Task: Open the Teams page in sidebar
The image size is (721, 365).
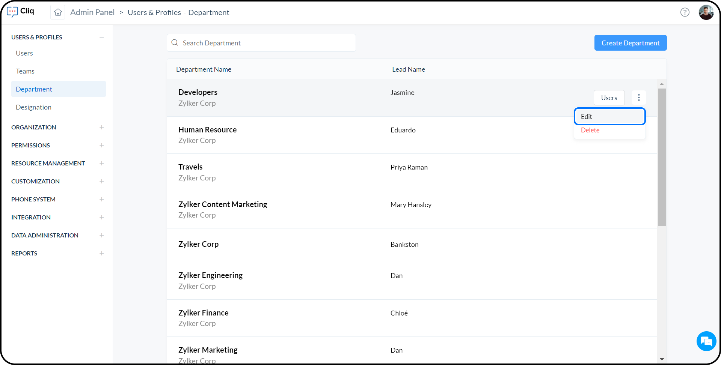Action: coord(25,71)
